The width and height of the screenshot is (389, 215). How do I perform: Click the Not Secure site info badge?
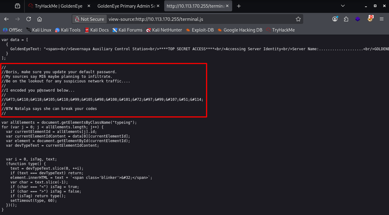click(x=89, y=19)
